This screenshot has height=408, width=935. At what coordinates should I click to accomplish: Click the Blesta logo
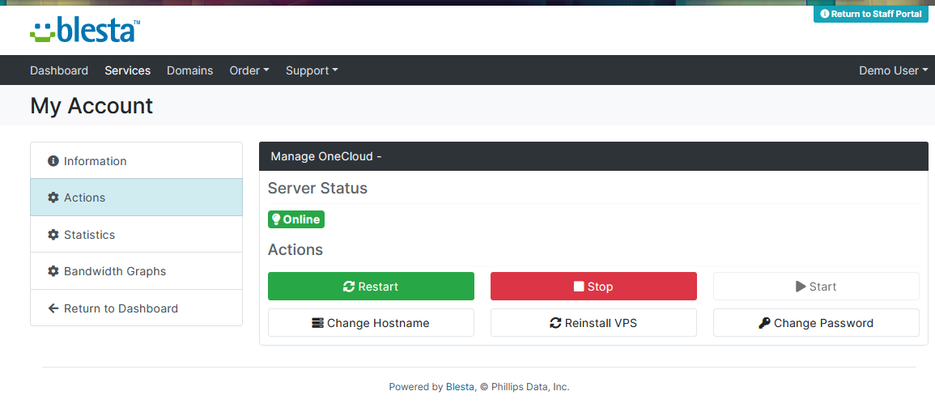(85, 31)
